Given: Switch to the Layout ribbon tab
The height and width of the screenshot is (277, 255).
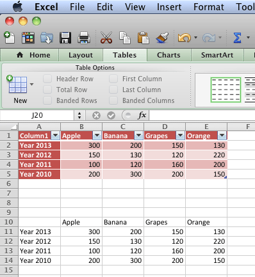Looking at the screenshot, I should click(x=81, y=55).
